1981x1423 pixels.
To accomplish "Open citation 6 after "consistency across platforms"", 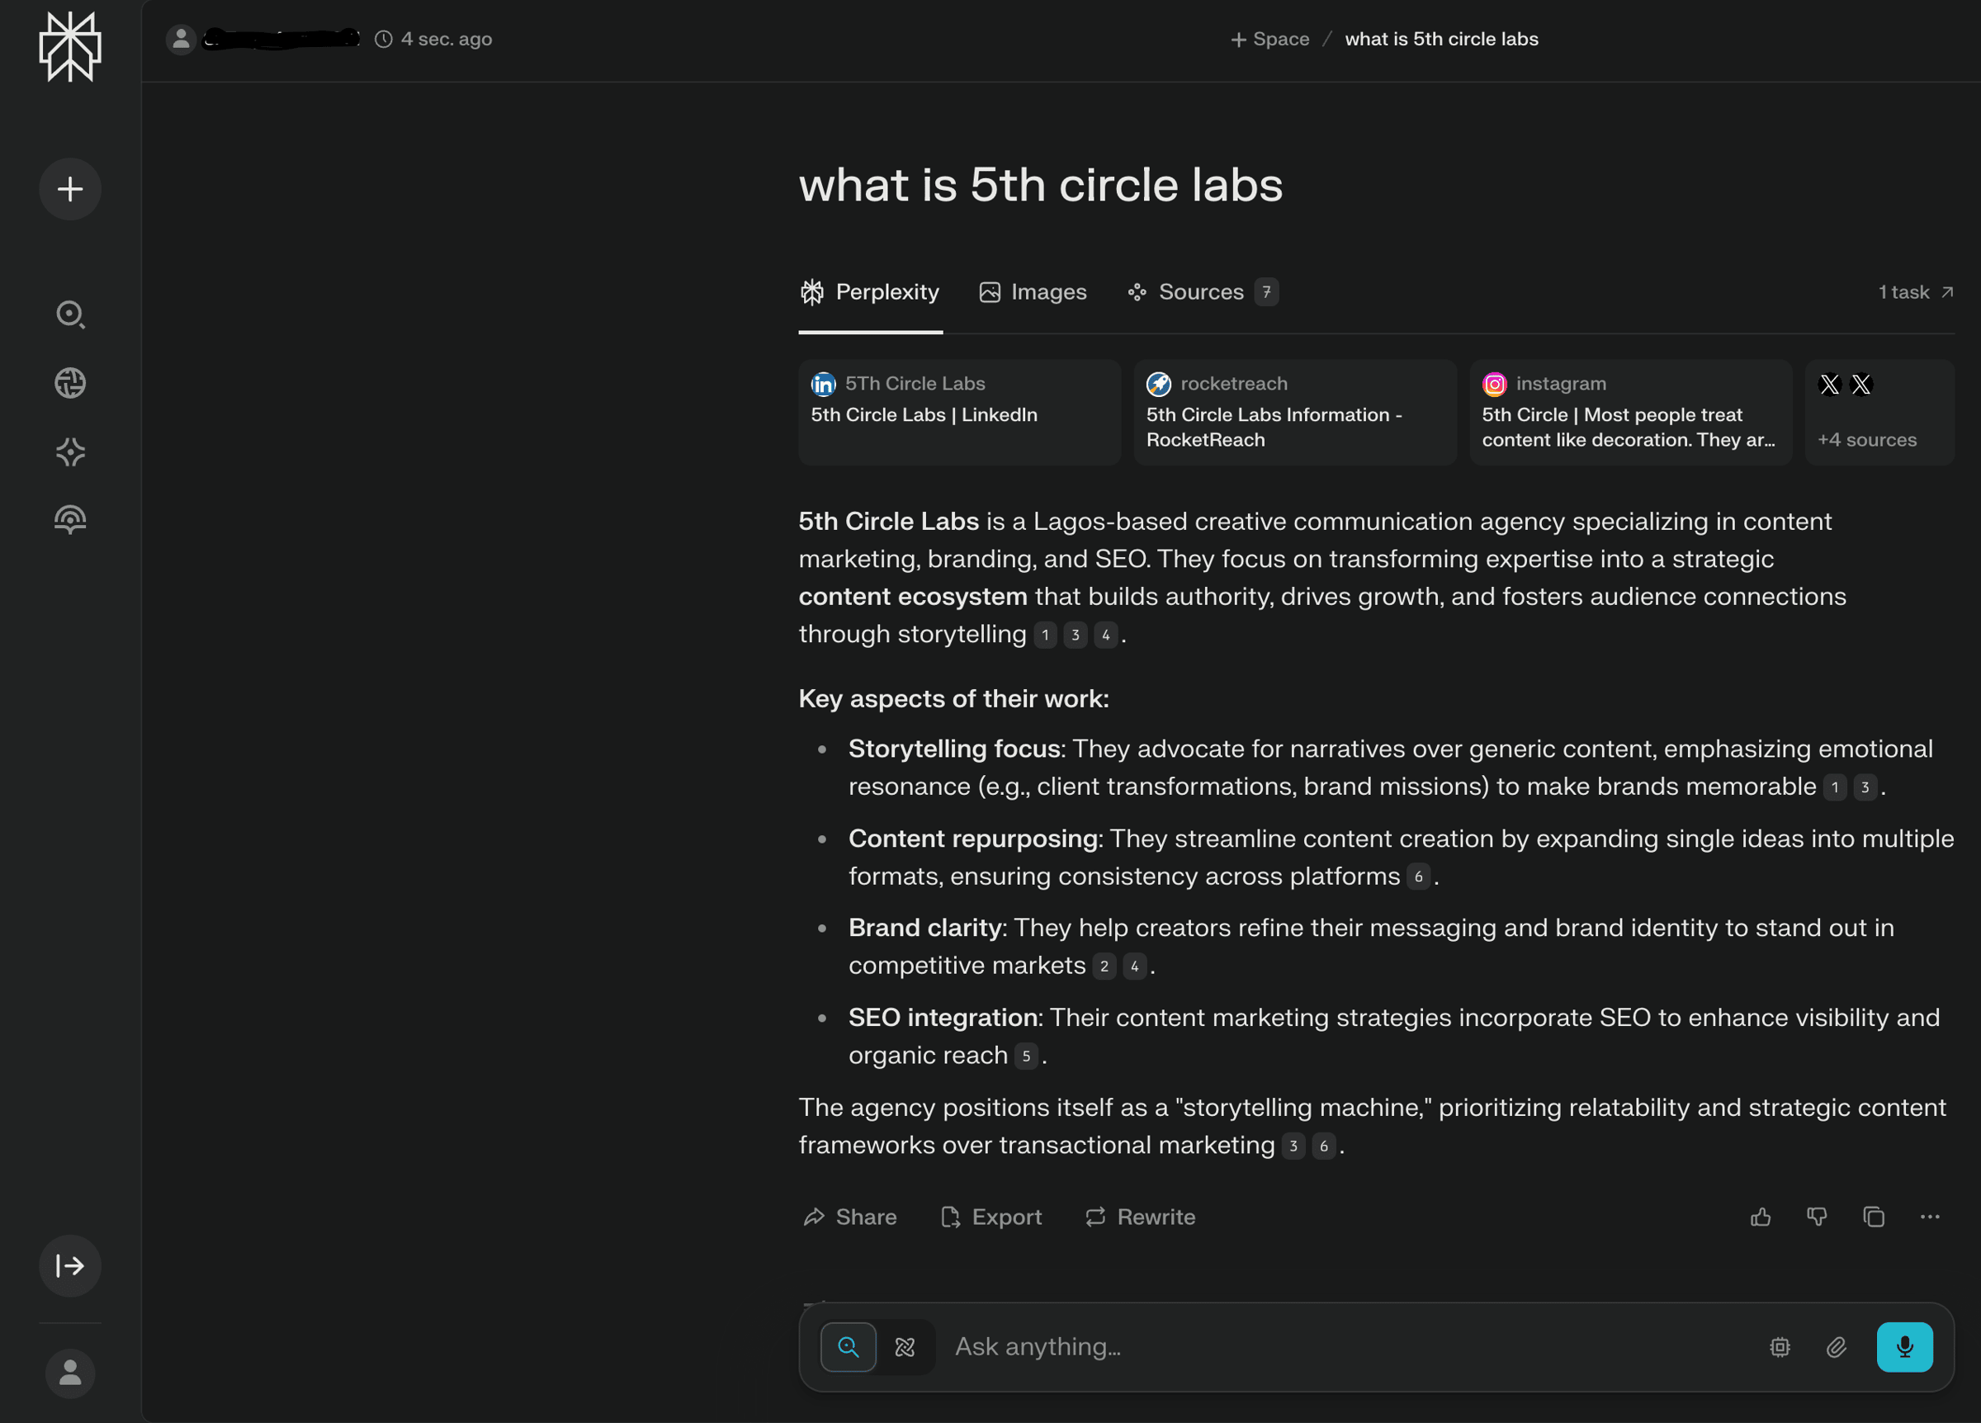I will [1417, 876].
